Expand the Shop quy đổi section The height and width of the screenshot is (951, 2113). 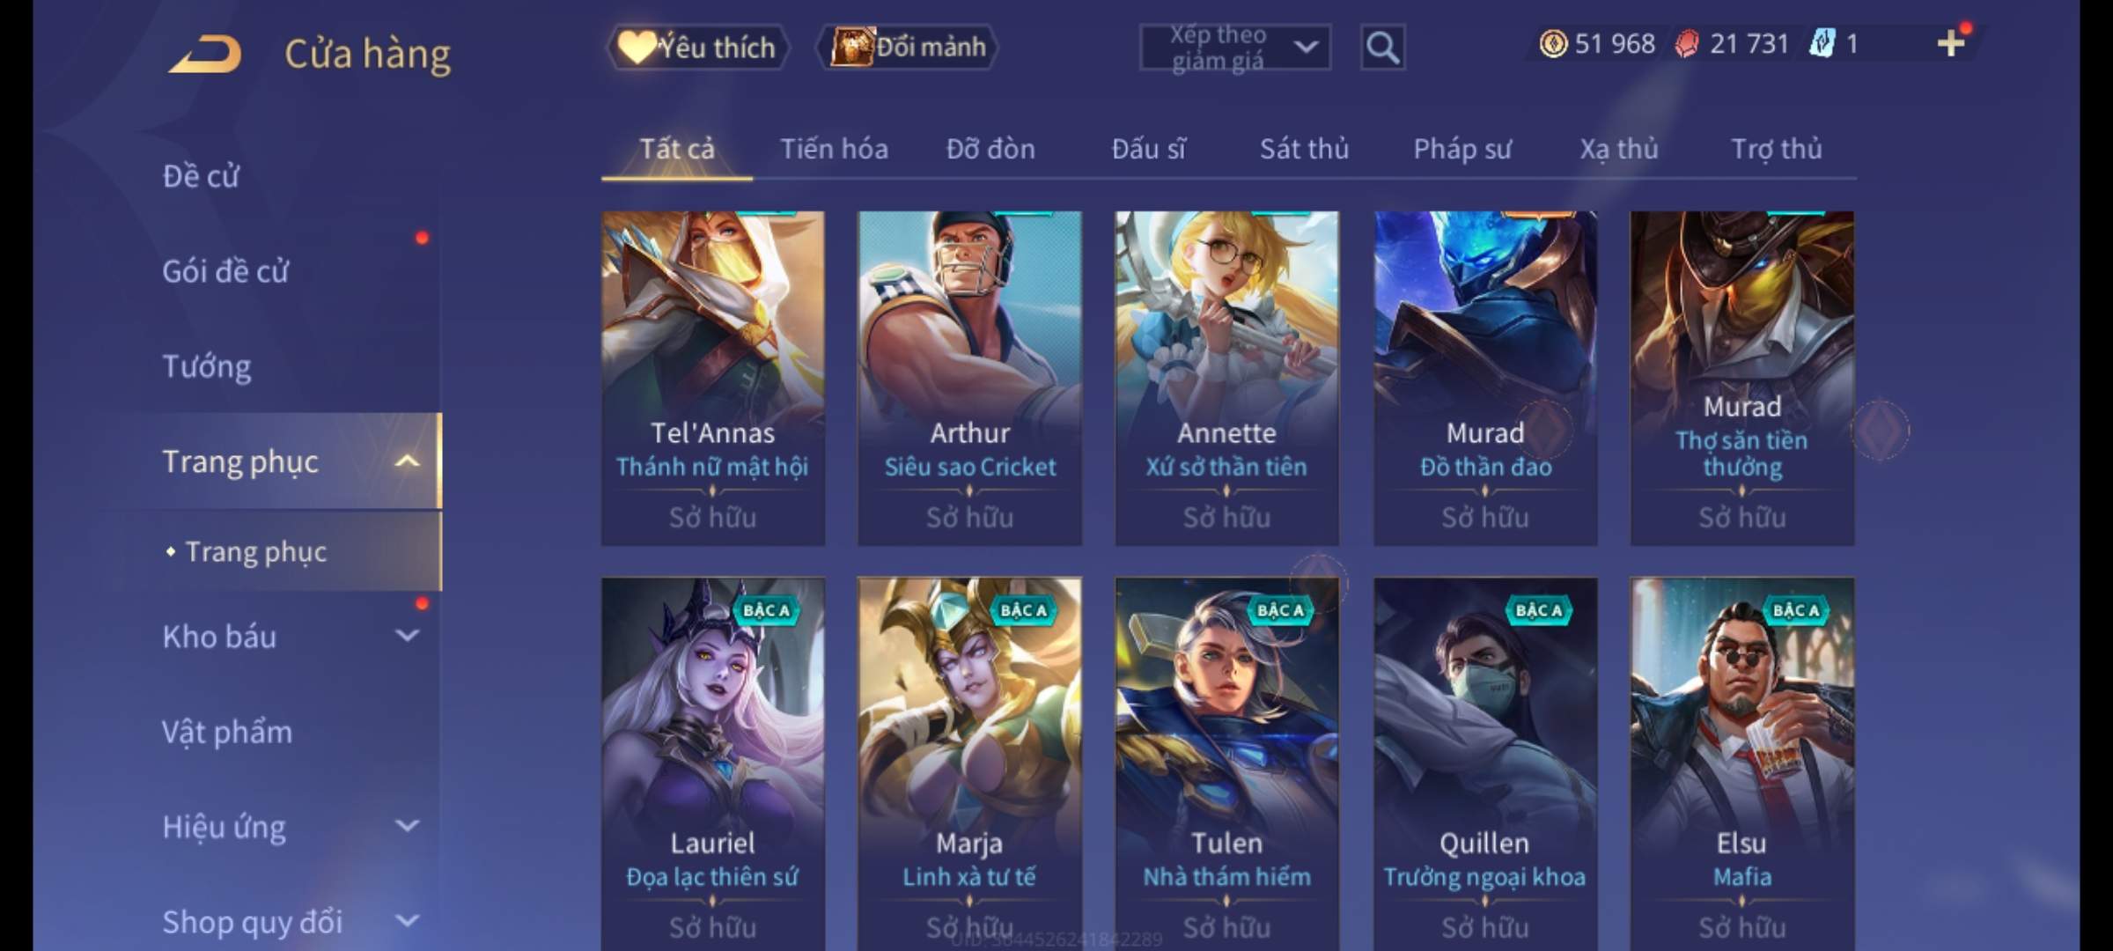click(407, 921)
